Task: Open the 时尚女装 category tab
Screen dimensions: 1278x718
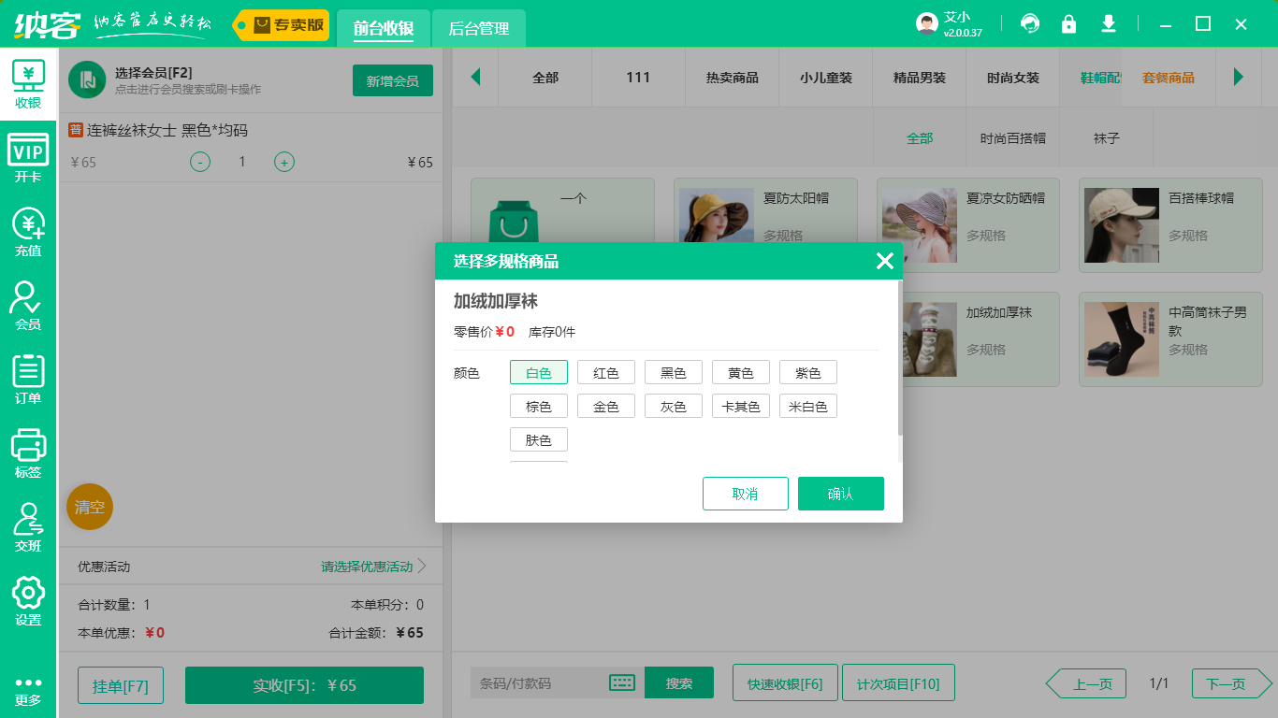Action: [x=1013, y=78]
